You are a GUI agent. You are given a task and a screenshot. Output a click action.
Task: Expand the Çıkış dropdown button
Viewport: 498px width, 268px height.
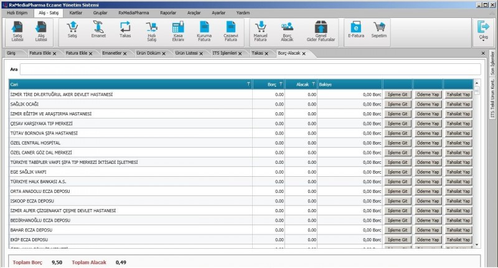click(x=483, y=38)
